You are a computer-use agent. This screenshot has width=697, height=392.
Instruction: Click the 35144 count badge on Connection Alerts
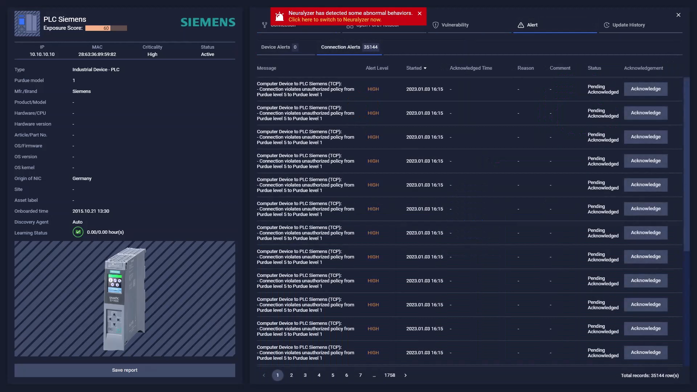(x=371, y=47)
